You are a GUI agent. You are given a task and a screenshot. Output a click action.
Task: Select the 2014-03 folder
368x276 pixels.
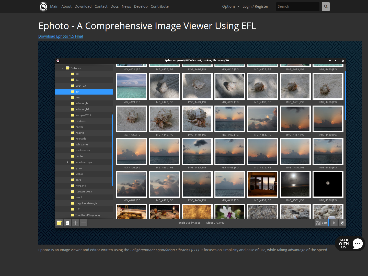tap(84, 86)
